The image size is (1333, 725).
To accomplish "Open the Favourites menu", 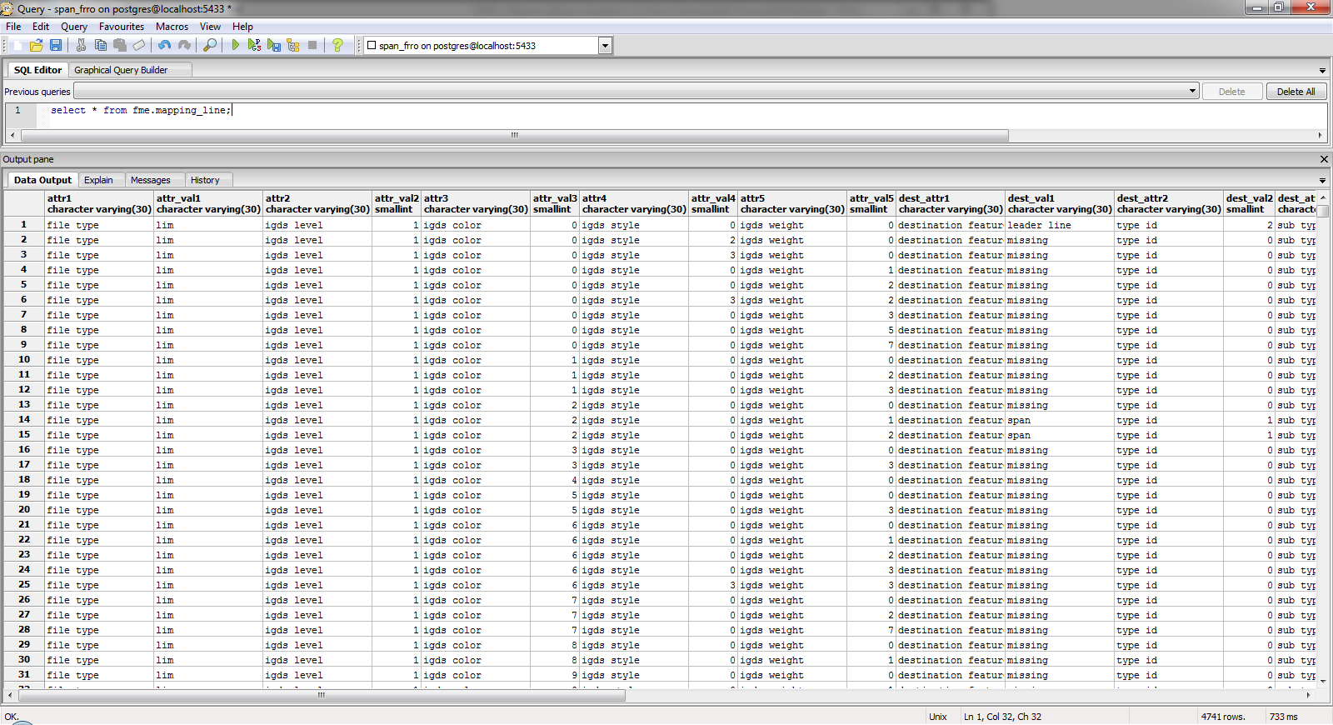I will click(122, 27).
